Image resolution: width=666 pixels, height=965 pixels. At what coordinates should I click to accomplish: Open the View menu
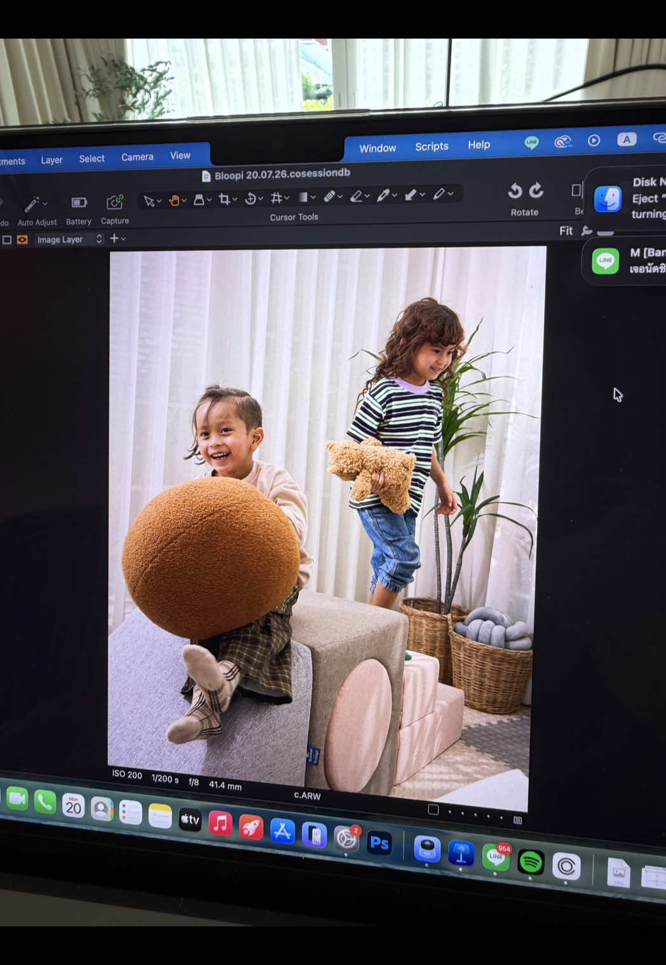(180, 155)
